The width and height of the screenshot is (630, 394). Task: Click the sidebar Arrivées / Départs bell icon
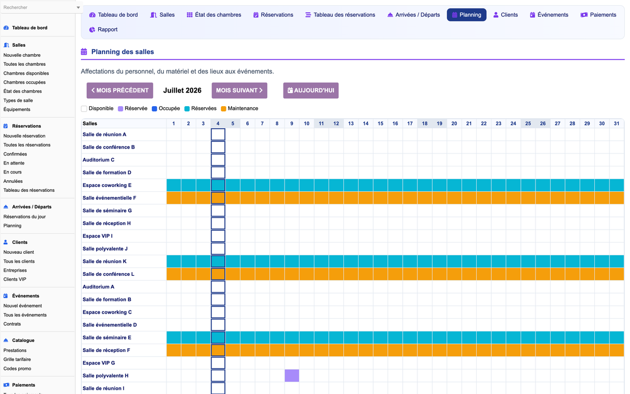pyautogui.click(x=6, y=207)
